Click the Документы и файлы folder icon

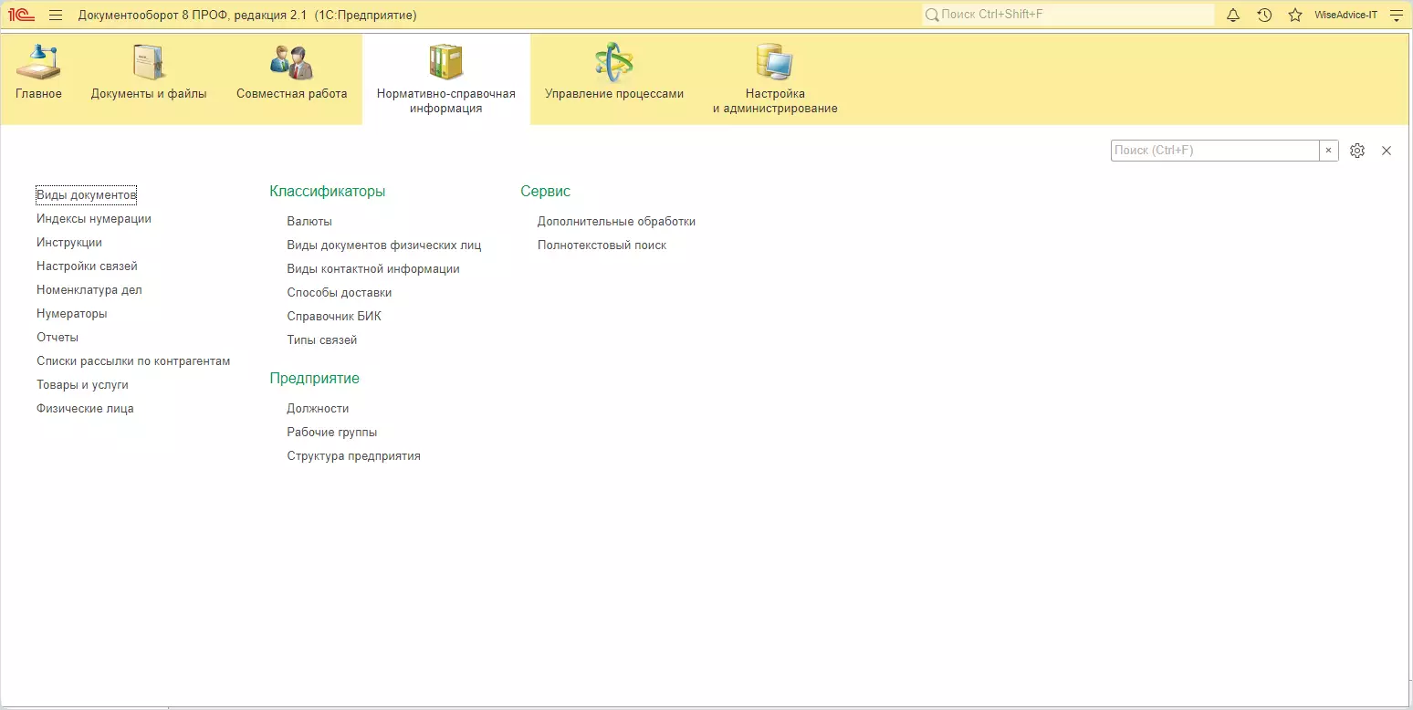(x=149, y=62)
